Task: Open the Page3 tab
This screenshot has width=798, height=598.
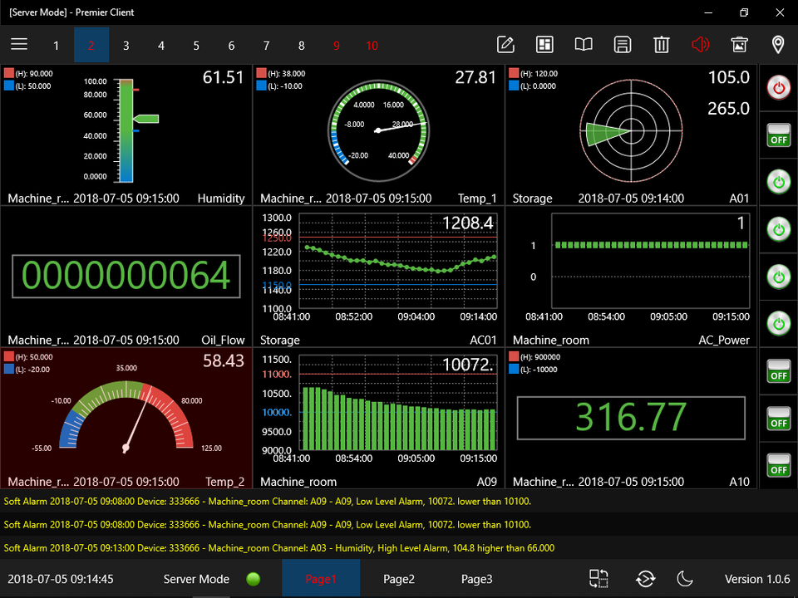Action: point(477,579)
